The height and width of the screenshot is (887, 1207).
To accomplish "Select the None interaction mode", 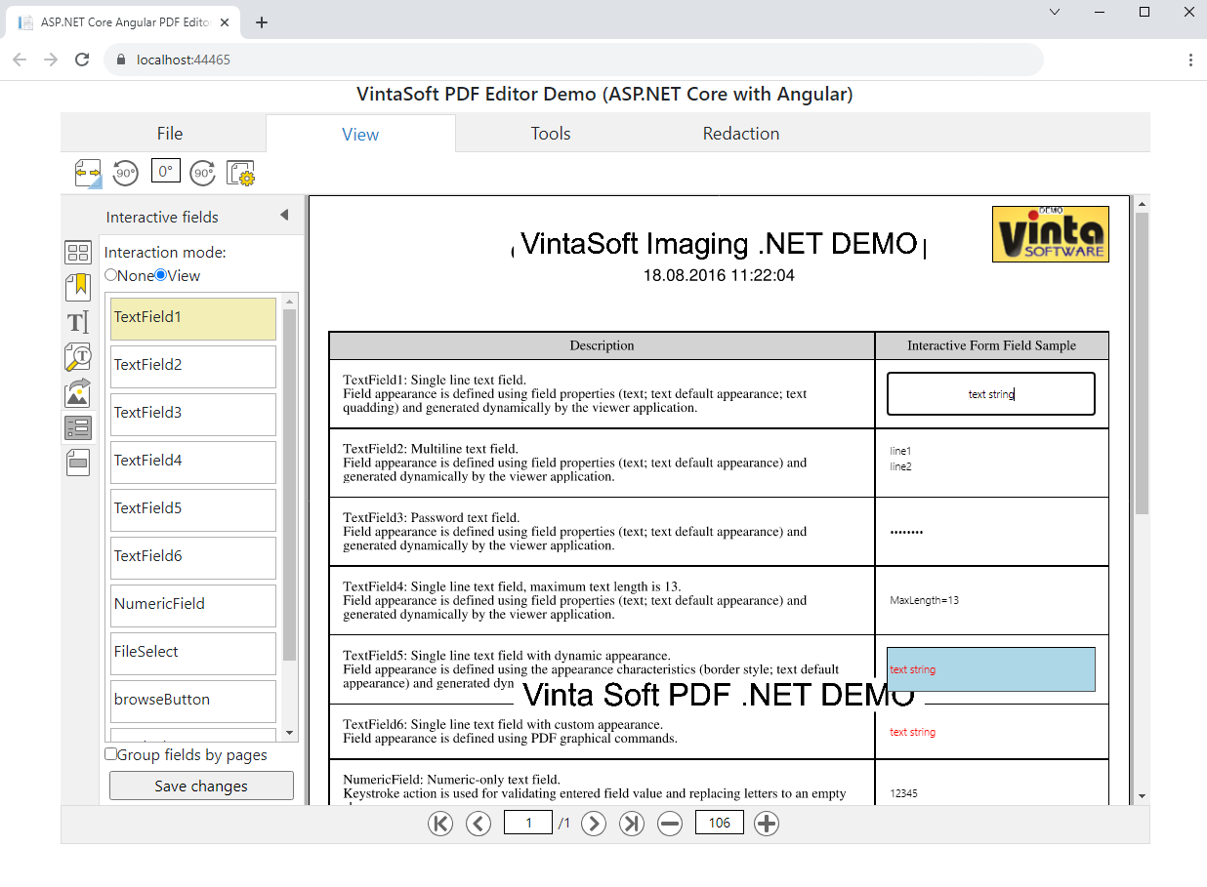I will click(110, 275).
